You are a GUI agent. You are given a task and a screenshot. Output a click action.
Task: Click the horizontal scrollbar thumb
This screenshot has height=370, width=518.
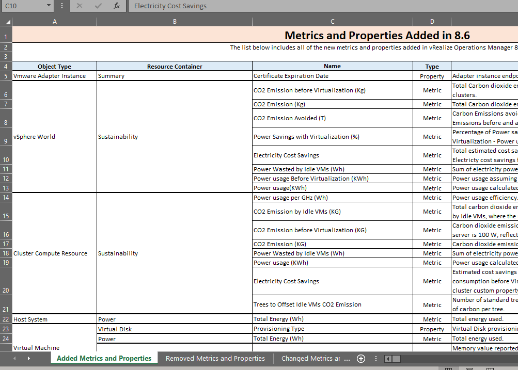click(396, 359)
